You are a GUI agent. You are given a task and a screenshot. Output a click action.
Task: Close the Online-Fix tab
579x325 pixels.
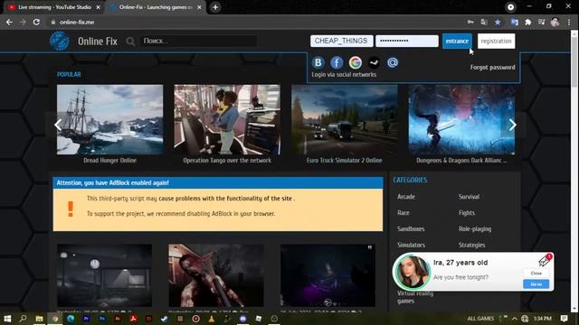tap(199, 7)
